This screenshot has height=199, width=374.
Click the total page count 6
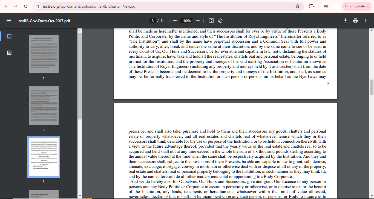162,21
